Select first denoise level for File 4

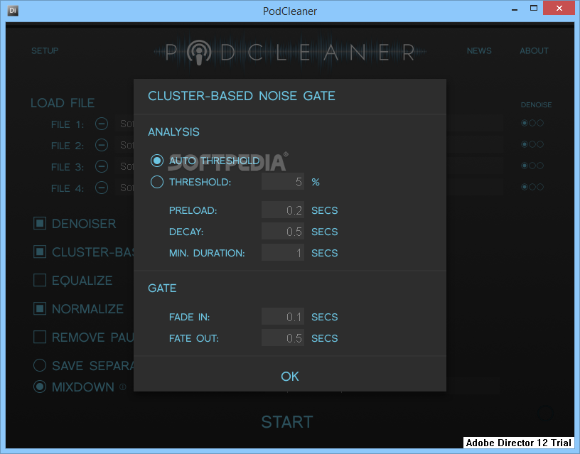(524, 187)
